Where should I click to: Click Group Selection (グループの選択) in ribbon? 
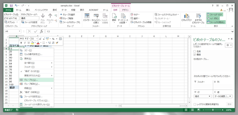67,15
